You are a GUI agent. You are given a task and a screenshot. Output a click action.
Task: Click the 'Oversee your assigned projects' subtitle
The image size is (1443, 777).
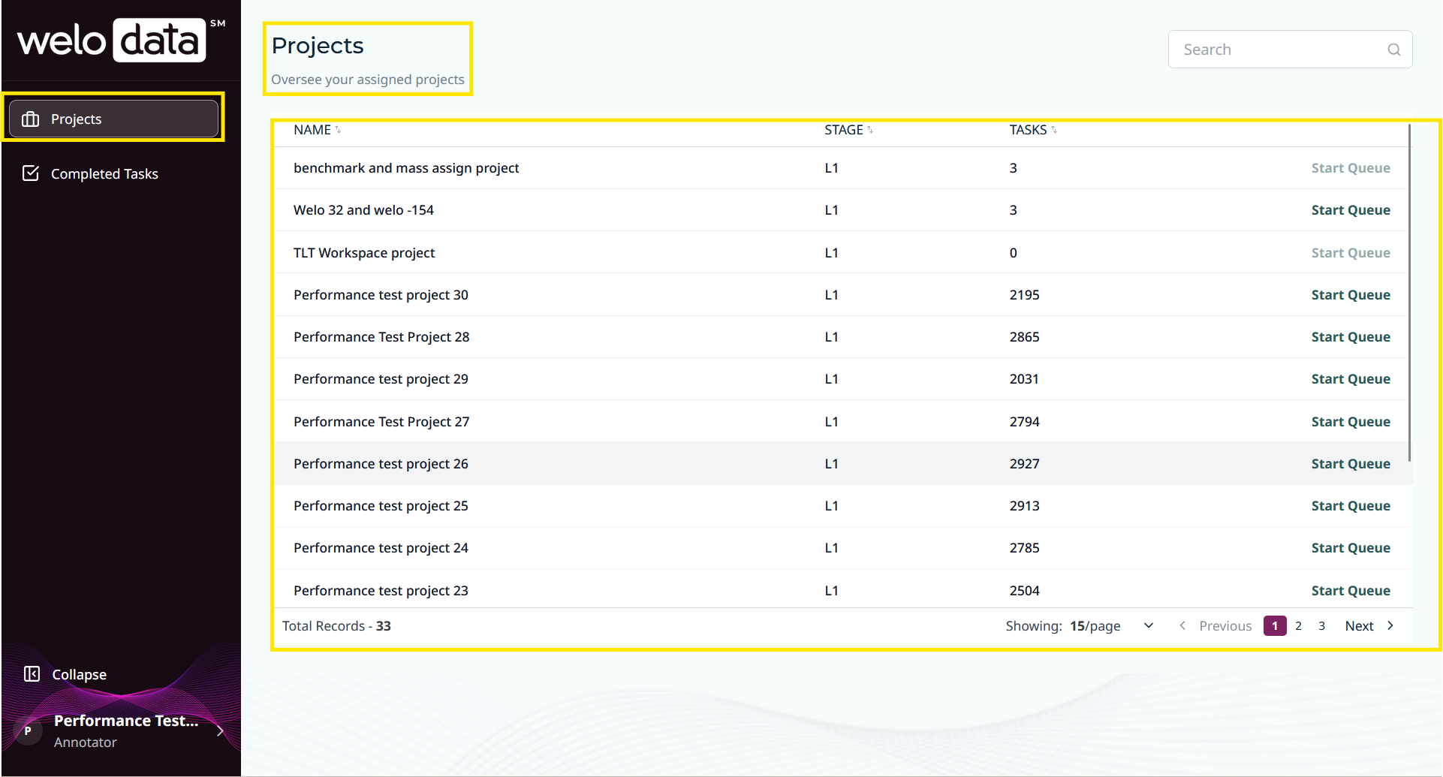[x=368, y=80]
